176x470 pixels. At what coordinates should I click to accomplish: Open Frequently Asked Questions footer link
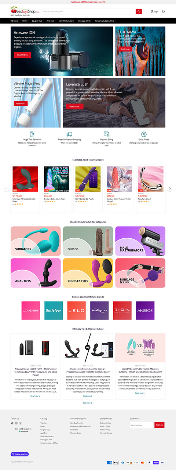(80, 426)
